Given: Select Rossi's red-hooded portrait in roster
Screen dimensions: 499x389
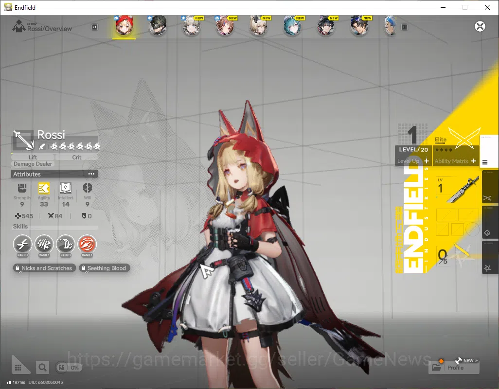Looking at the screenshot, I should coord(124,25).
